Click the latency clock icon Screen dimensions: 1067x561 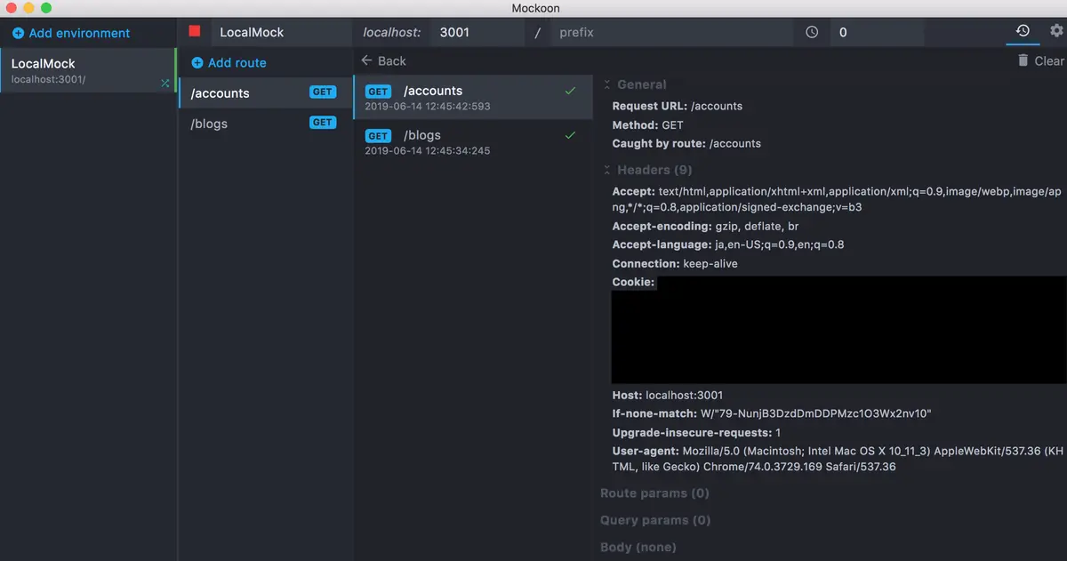pos(812,32)
